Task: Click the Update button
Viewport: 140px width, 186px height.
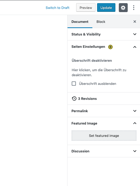Action: coord(106,8)
